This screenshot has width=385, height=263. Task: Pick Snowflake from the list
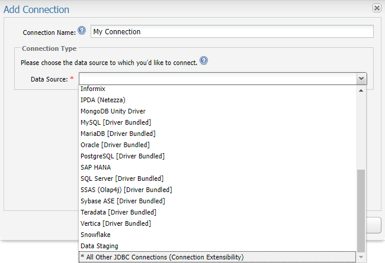click(217, 235)
